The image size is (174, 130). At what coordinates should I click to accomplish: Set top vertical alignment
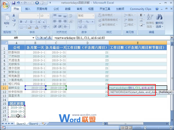tap(55, 16)
